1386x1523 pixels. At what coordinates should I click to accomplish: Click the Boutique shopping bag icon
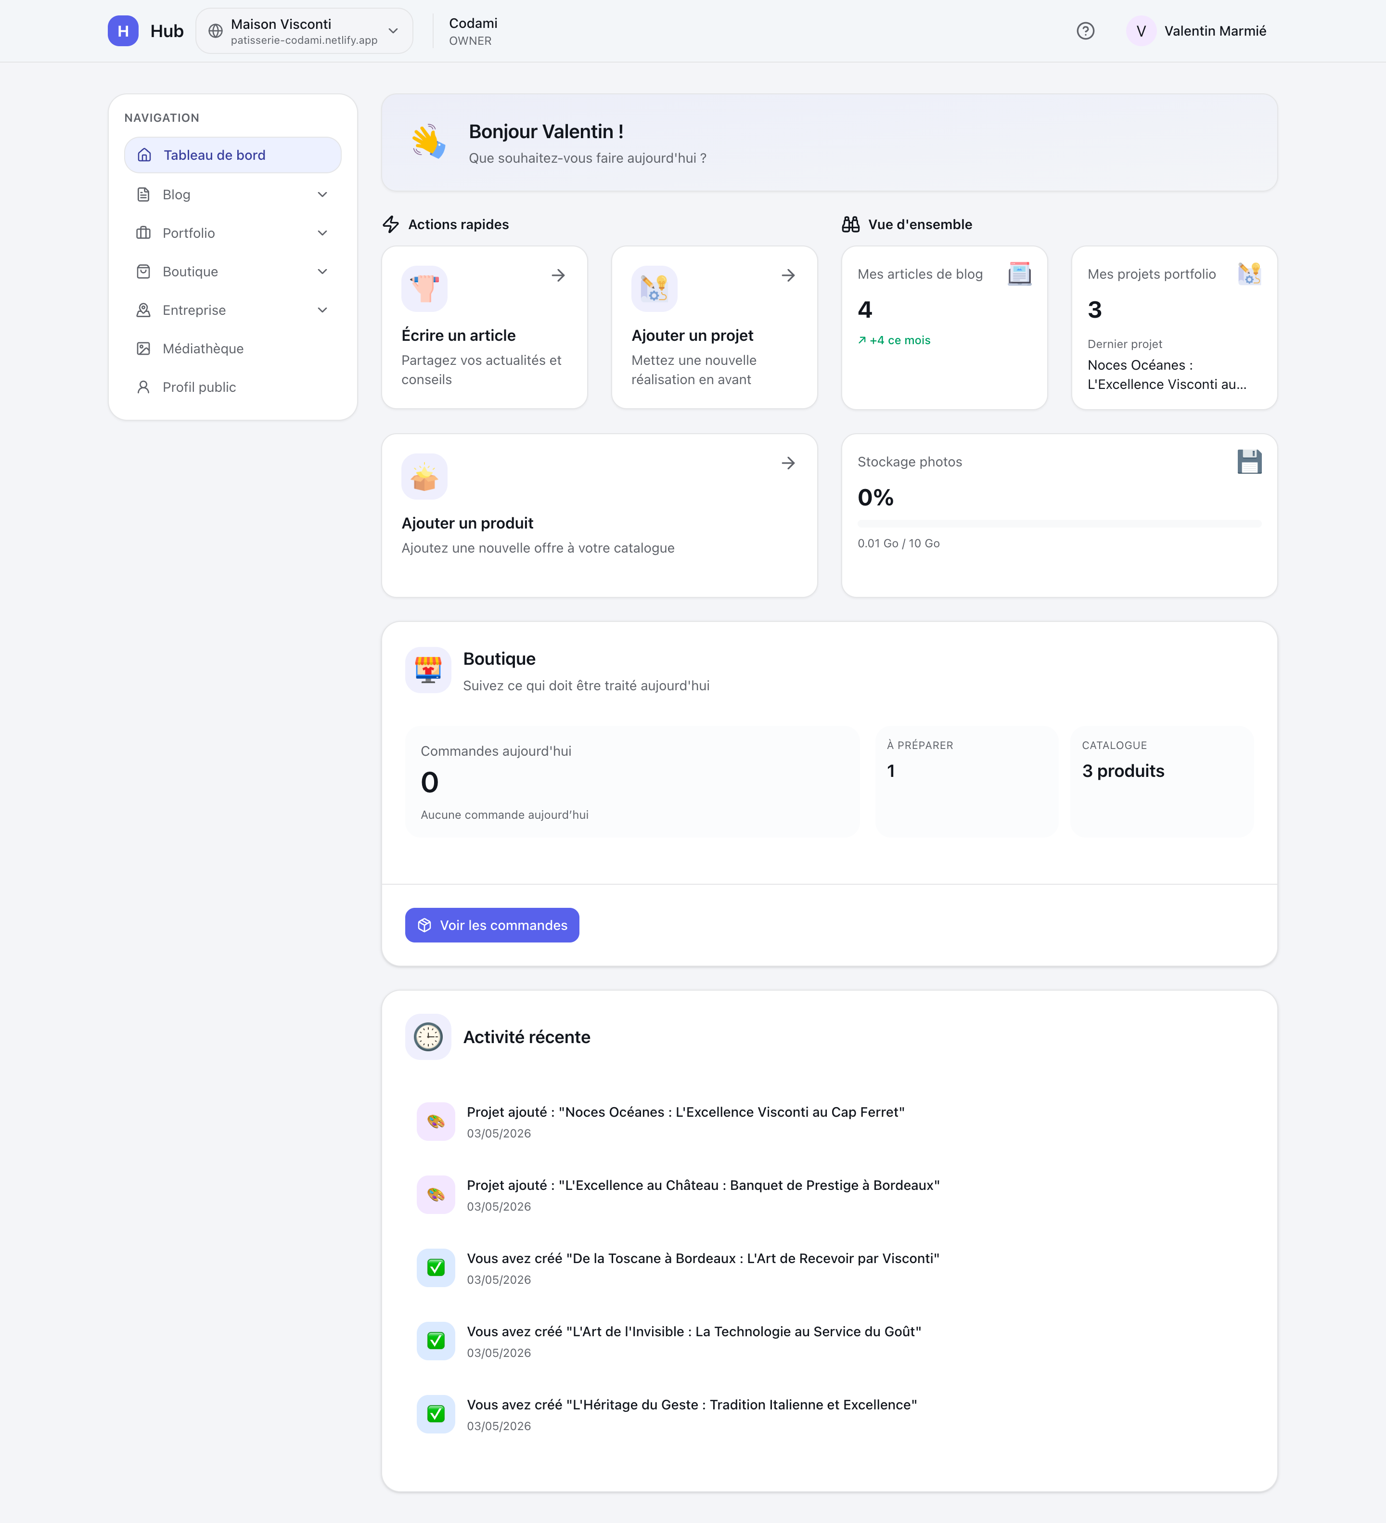[x=143, y=271]
